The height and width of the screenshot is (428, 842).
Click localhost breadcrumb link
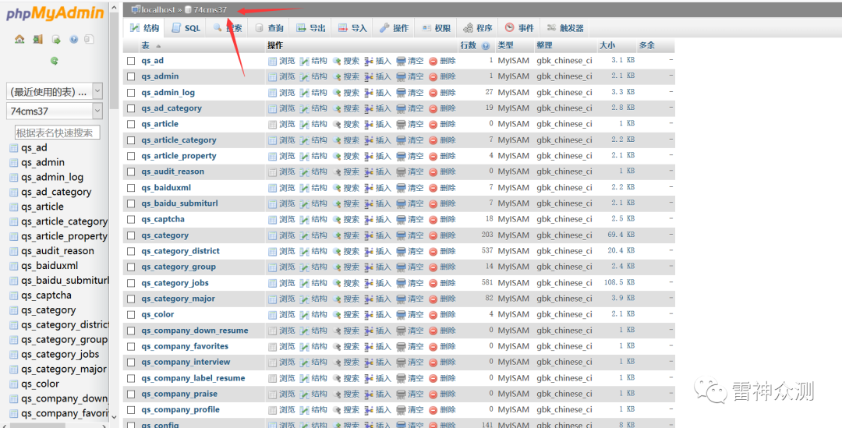click(157, 9)
